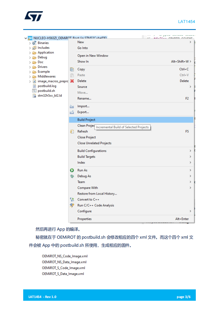
Task: Click the red Delete X icon
Action: pyautogui.click(x=72, y=81)
